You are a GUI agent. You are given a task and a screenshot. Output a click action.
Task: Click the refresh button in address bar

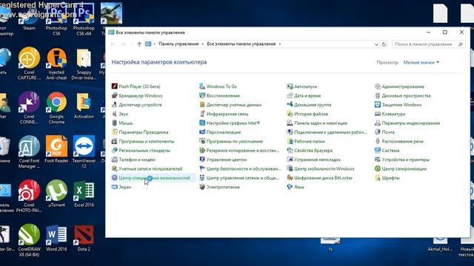click(384, 44)
